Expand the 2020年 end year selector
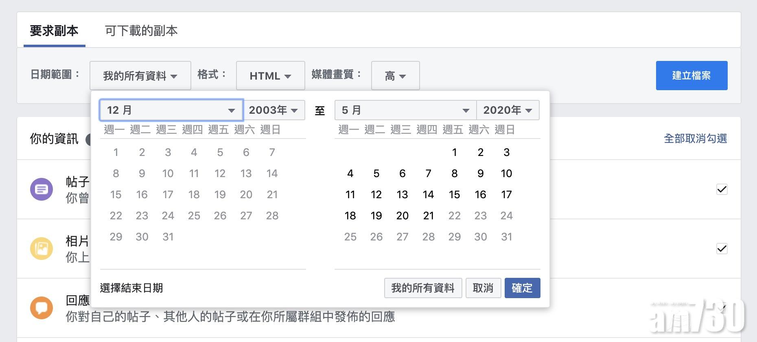This screenshot has height=342, width=757. (508, 110)
